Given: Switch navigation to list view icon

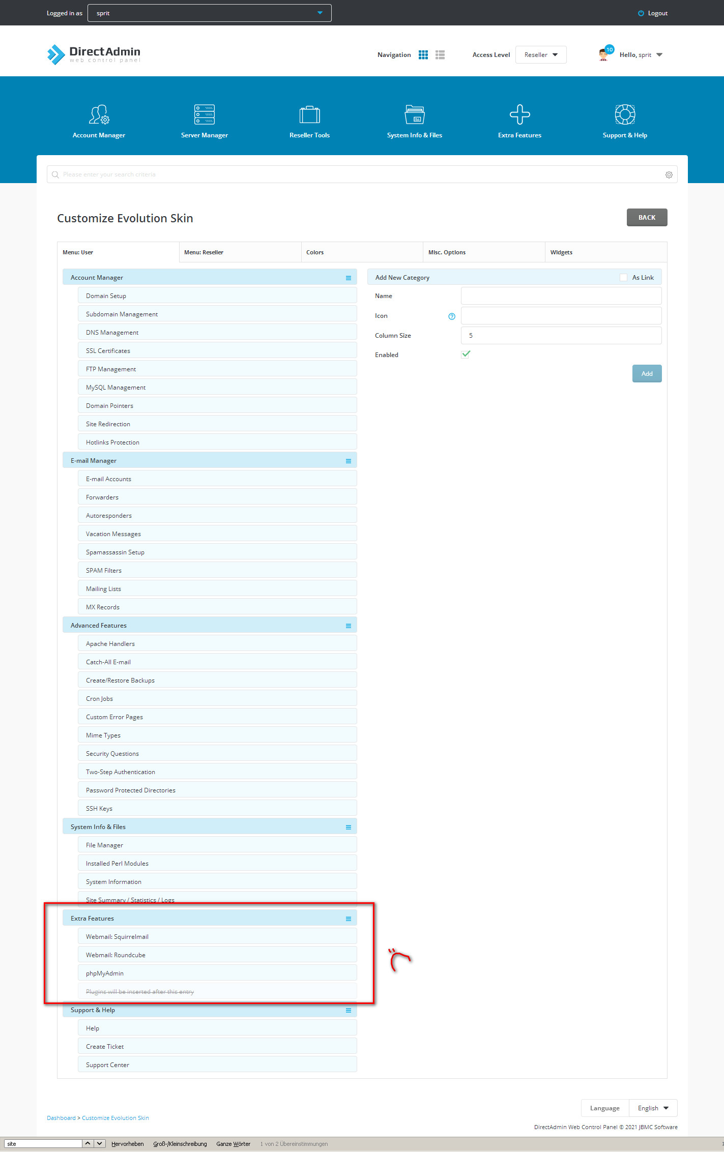Looking at the screenshot, I should pyautogui.click(x=440, y=55).
